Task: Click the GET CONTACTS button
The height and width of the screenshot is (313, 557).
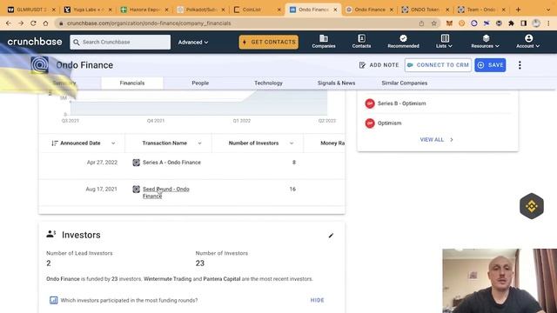Action: click(269, 42)
